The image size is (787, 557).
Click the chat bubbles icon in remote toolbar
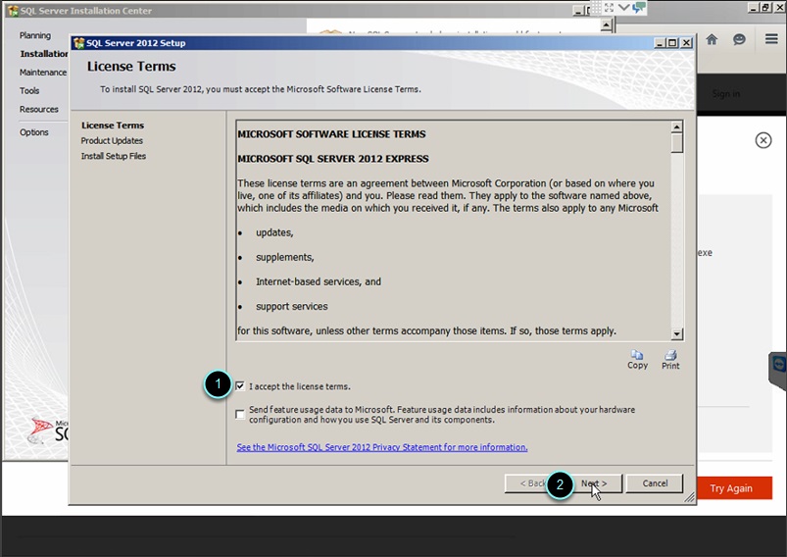point(639,8)
